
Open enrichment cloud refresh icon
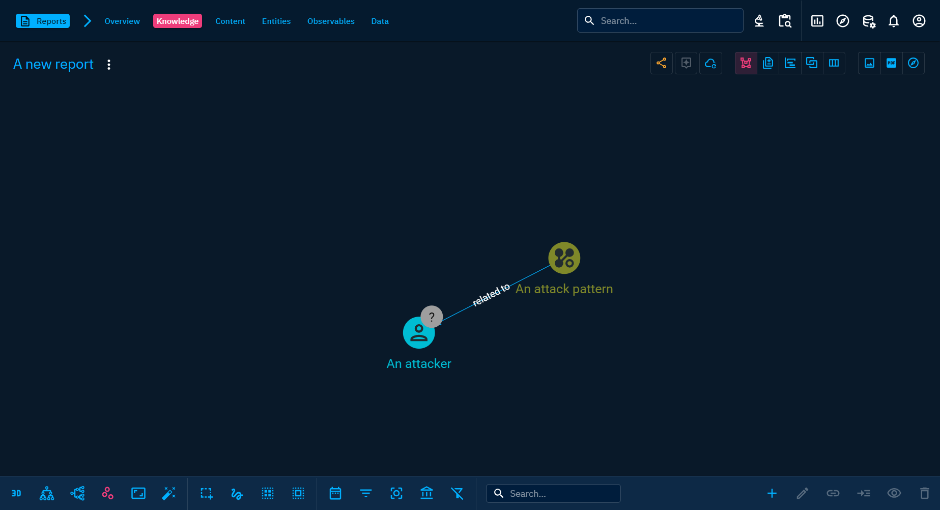(x=710, y=63)
